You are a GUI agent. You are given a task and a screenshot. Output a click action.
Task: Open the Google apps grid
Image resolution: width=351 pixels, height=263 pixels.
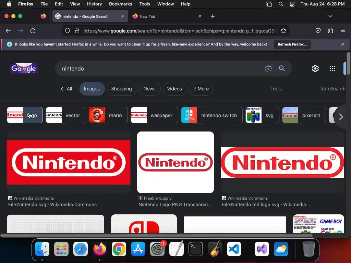[332, 68]
